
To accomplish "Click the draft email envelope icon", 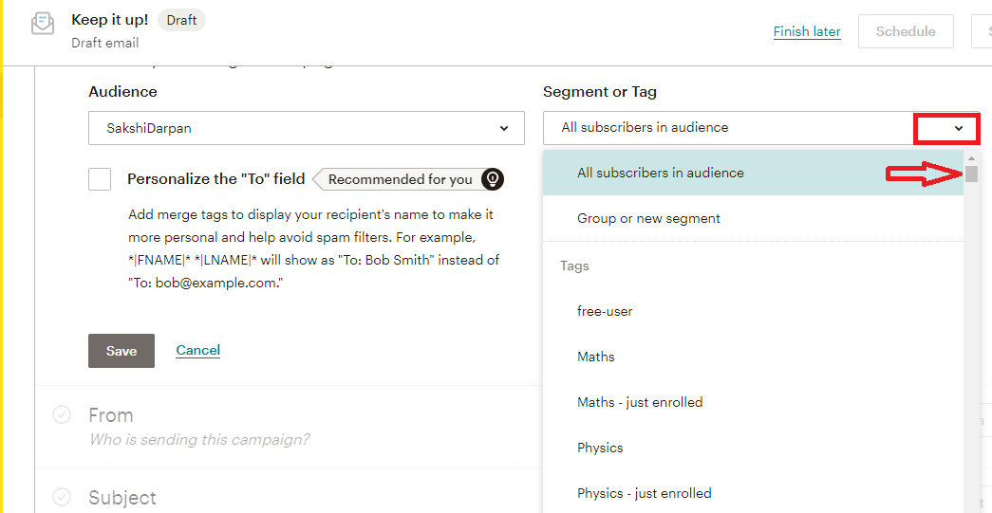I will pyautogui.click(x=43, y=24).
